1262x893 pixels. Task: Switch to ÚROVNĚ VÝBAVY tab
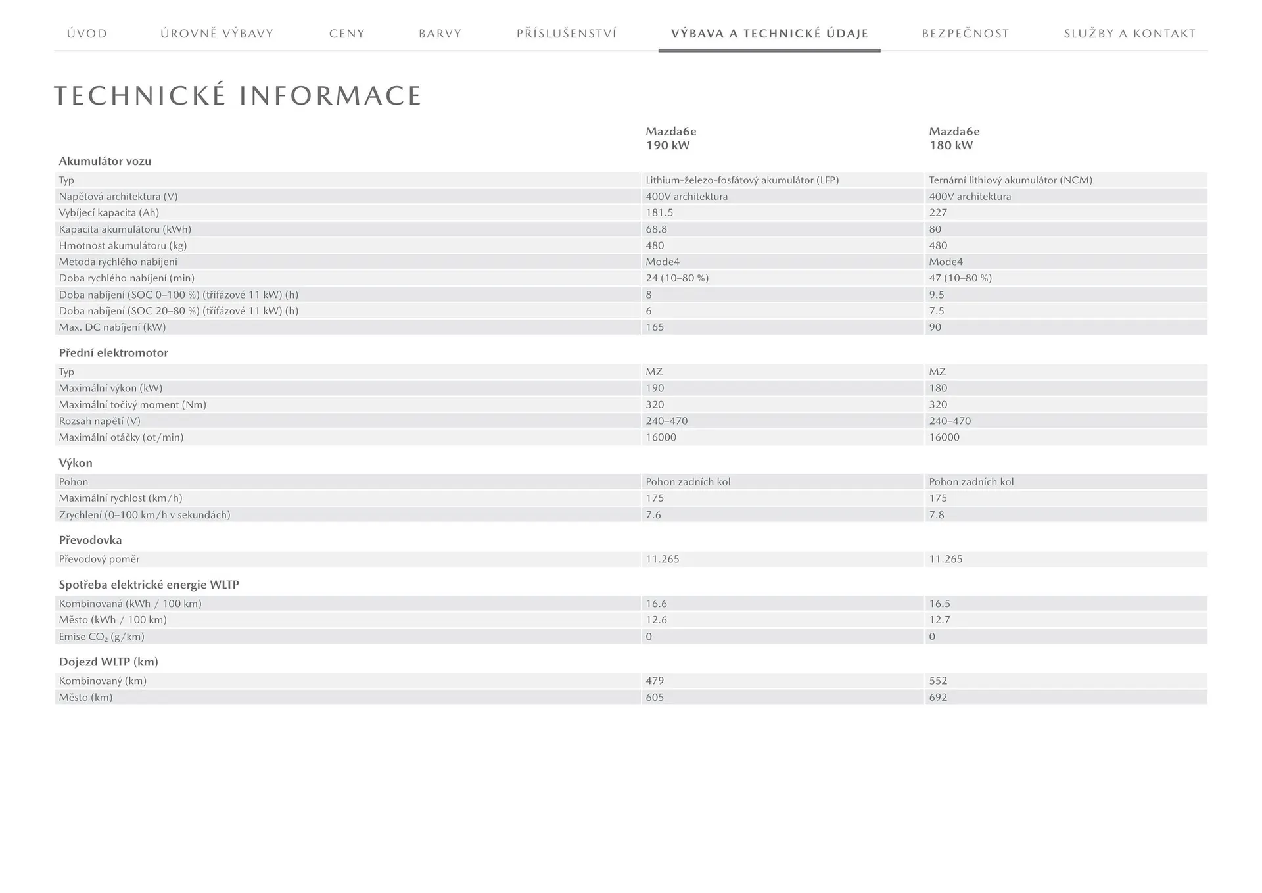(x=217, y=34)
